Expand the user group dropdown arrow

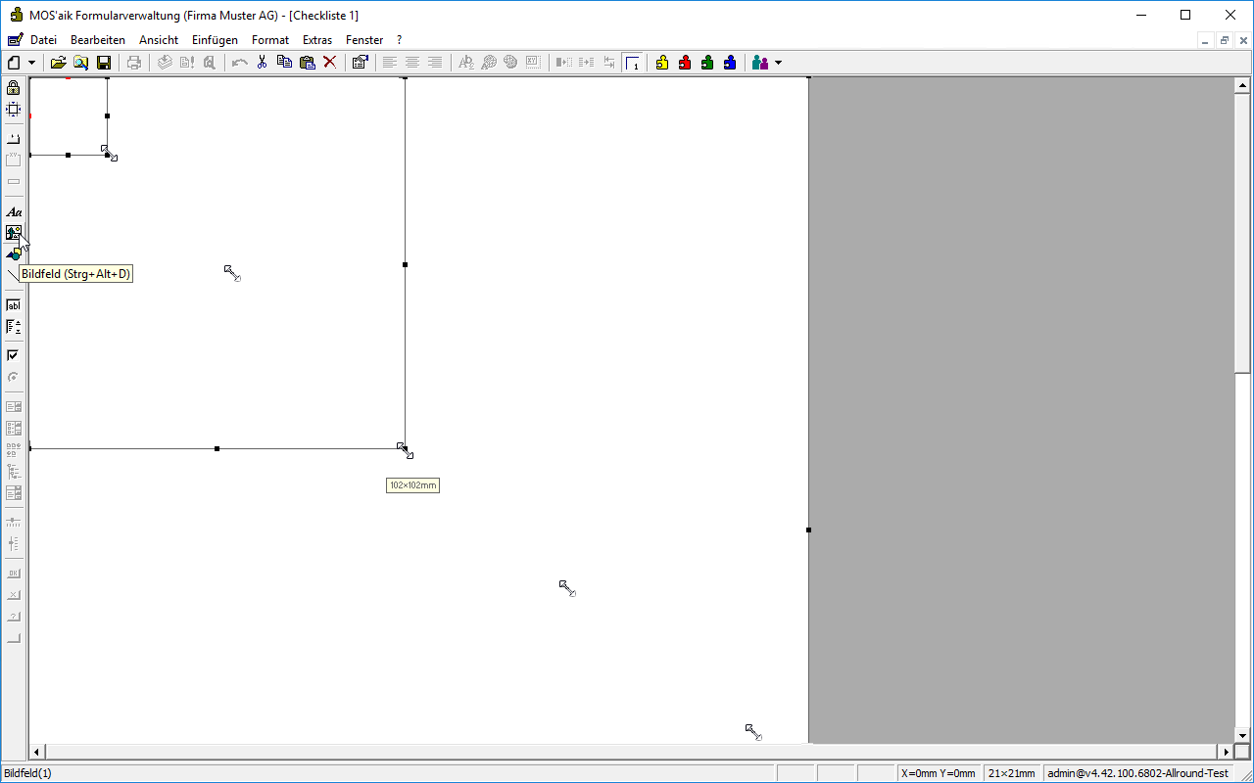779,63
